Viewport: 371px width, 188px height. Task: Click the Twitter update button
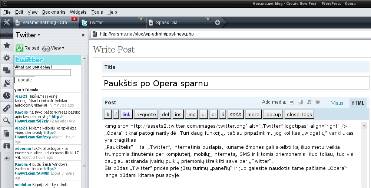tap(25, 80)
